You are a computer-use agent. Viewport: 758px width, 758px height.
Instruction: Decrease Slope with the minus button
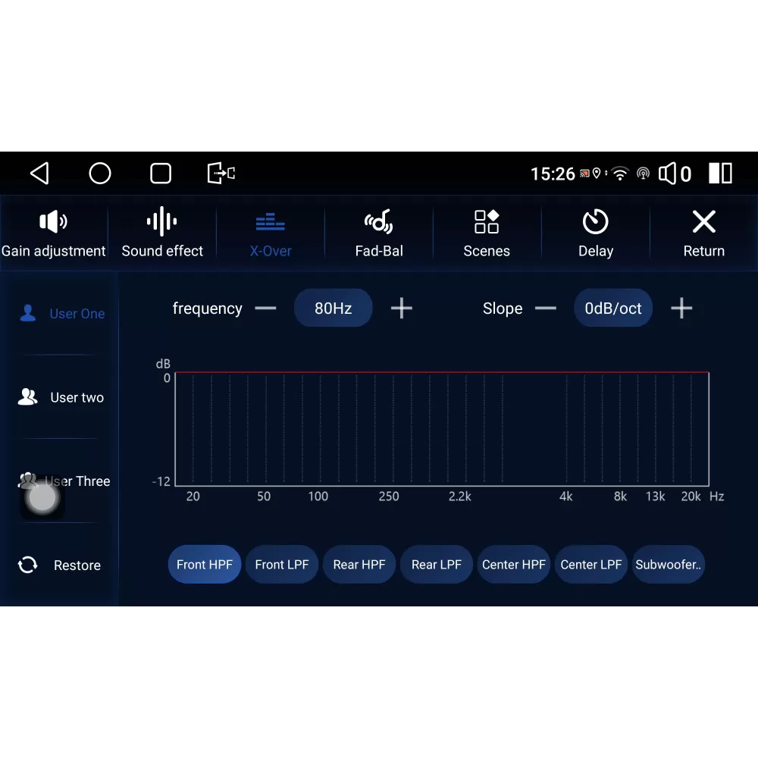pyautogui.click(x=545, y=308)
